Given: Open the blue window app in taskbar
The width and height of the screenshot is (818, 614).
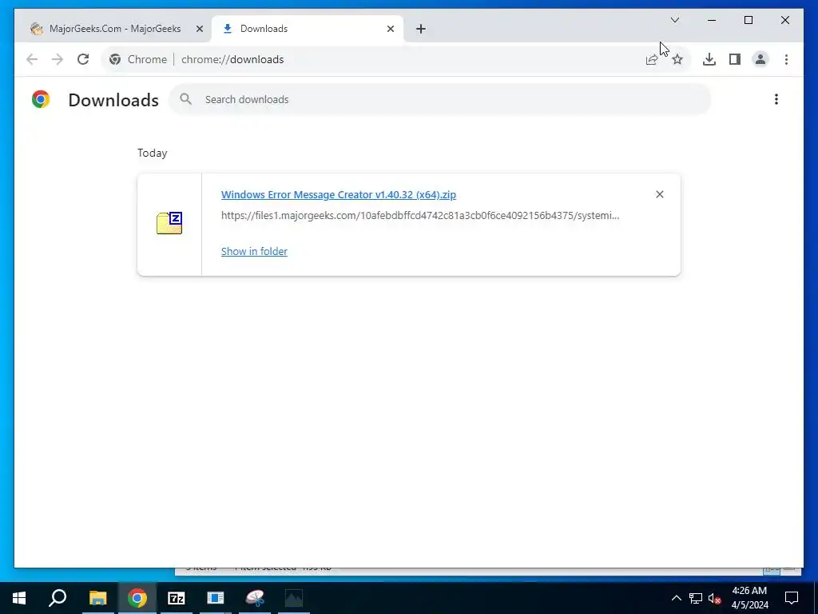Looking at the screenshot, I should [216, 598].
